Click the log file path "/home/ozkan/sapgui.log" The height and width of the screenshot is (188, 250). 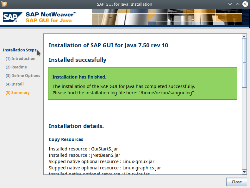(x=166, y=93)
